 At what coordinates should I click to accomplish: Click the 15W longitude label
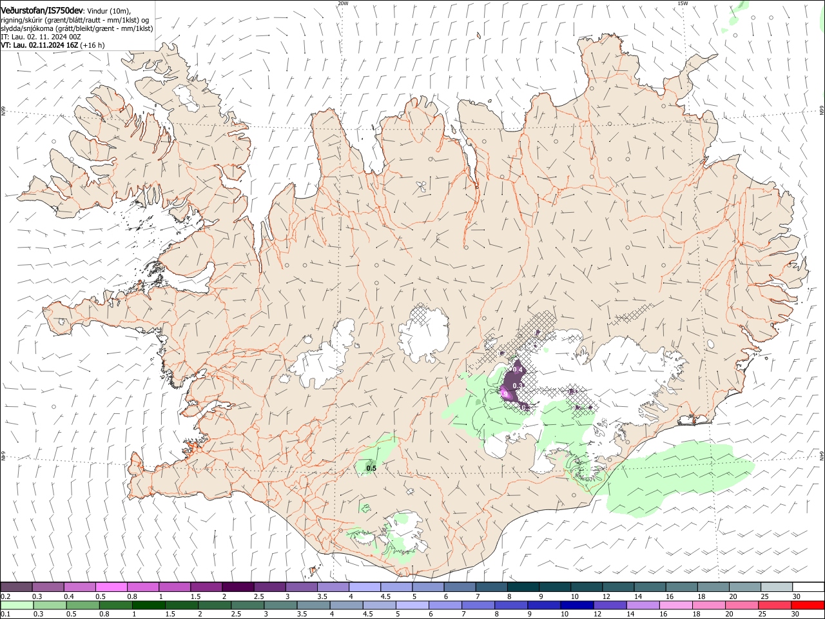683,3
